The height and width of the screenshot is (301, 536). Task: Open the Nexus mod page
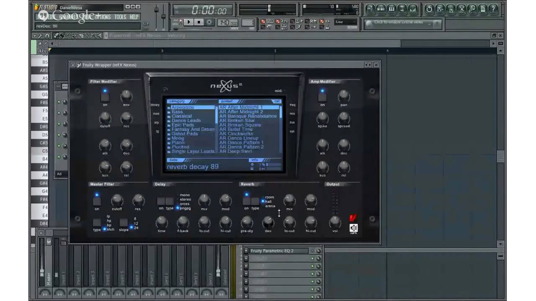click(x=156, y=114)
